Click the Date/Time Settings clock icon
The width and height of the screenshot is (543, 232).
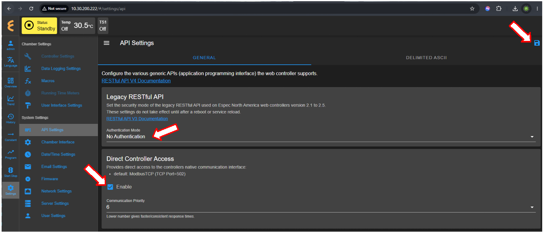click(x=28, y=154)
